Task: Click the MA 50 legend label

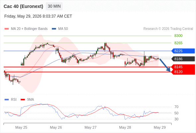Action: tap(63, 29)
